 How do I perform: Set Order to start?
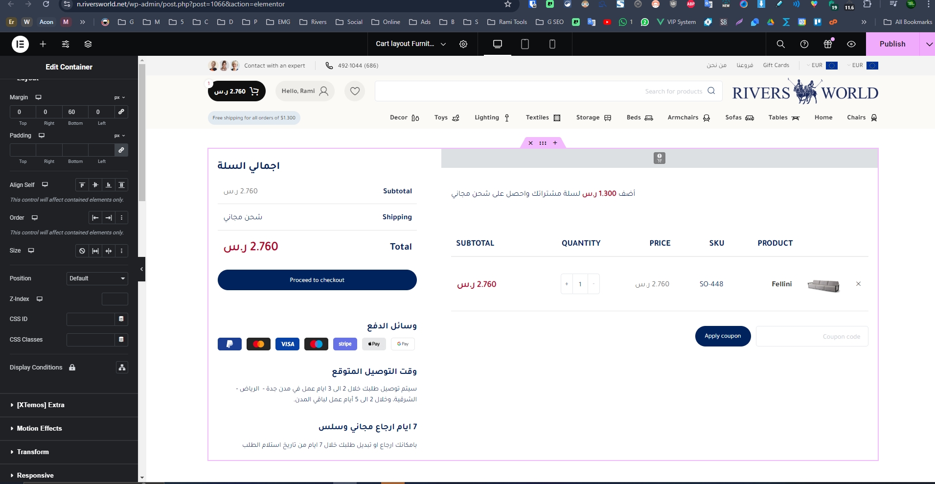pos(95,217)
